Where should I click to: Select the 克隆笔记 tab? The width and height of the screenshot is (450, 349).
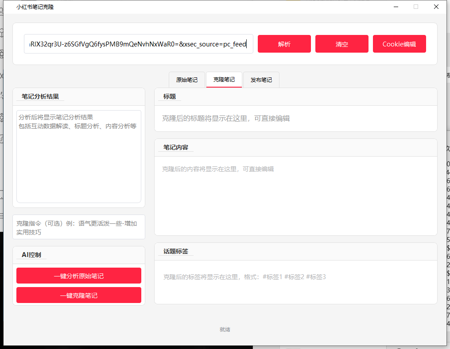(224, 80)
